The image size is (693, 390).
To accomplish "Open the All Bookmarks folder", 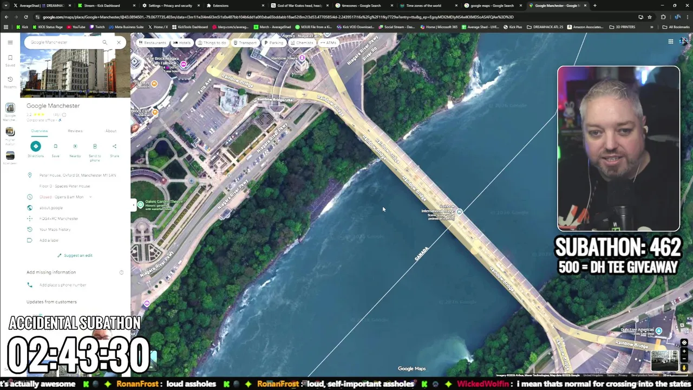I will coord(676,27).
